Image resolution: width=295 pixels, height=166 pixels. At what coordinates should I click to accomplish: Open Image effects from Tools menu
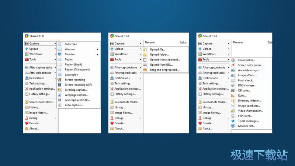click(247, 75)
